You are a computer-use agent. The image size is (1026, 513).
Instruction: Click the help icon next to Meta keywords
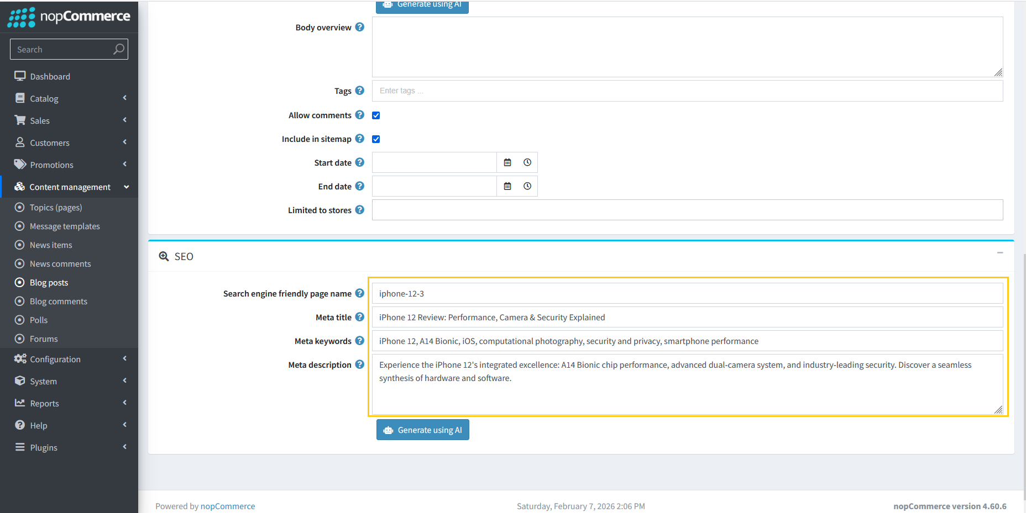tap(360, 341)
